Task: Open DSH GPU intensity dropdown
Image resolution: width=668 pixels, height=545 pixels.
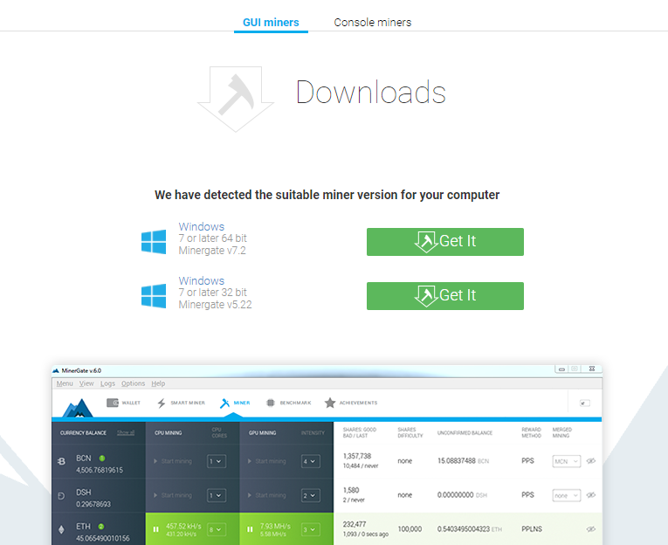Action: click(x=311, y=495)
